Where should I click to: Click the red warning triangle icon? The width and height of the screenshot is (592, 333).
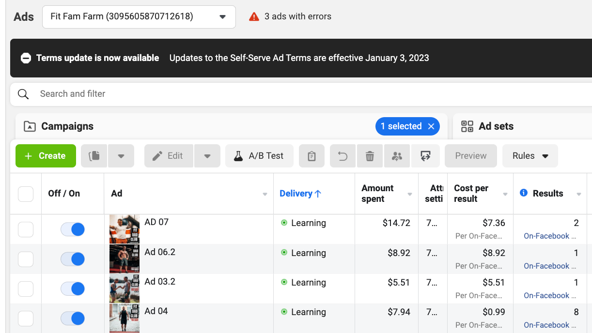tap(254, 17)
